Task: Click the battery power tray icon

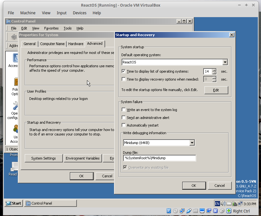Action: coord(235,204)
